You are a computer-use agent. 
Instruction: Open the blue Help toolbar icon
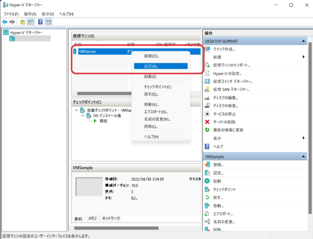tap(41, 21)
